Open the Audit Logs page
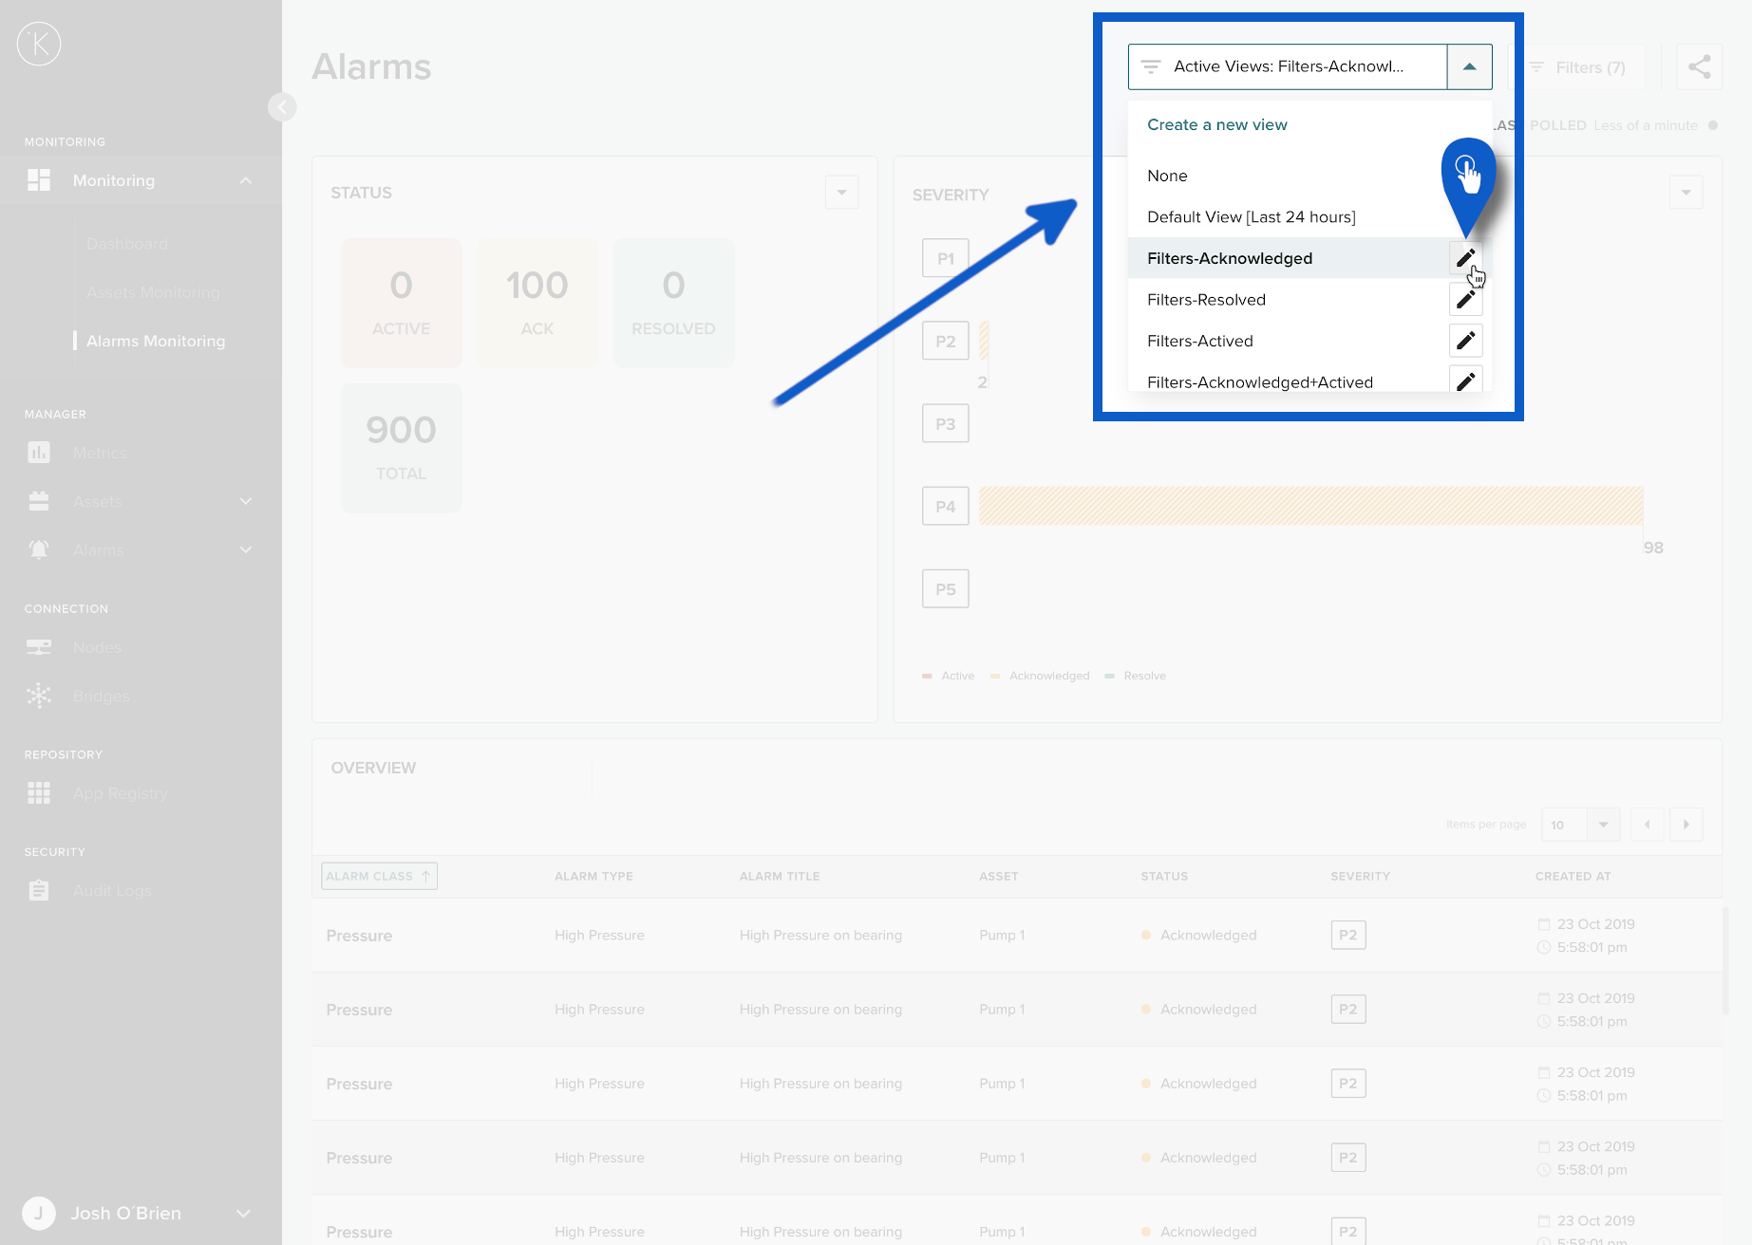Screen dimensions: 1752x1245 [111, 891]
